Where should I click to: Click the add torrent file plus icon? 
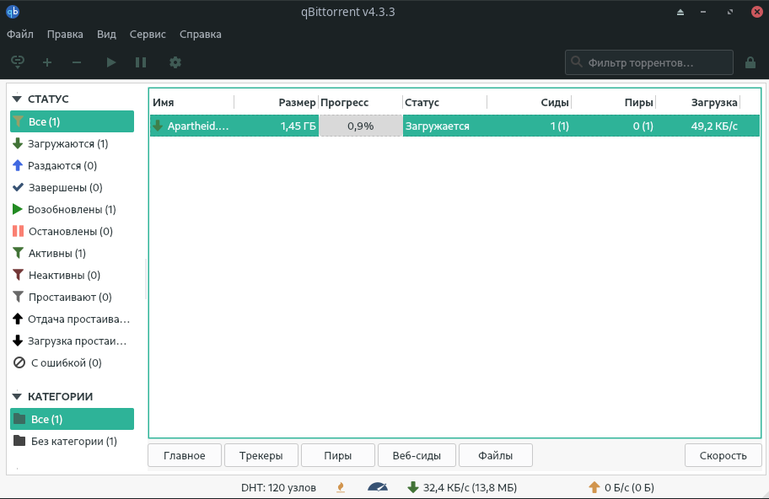(x=47, y=62)
